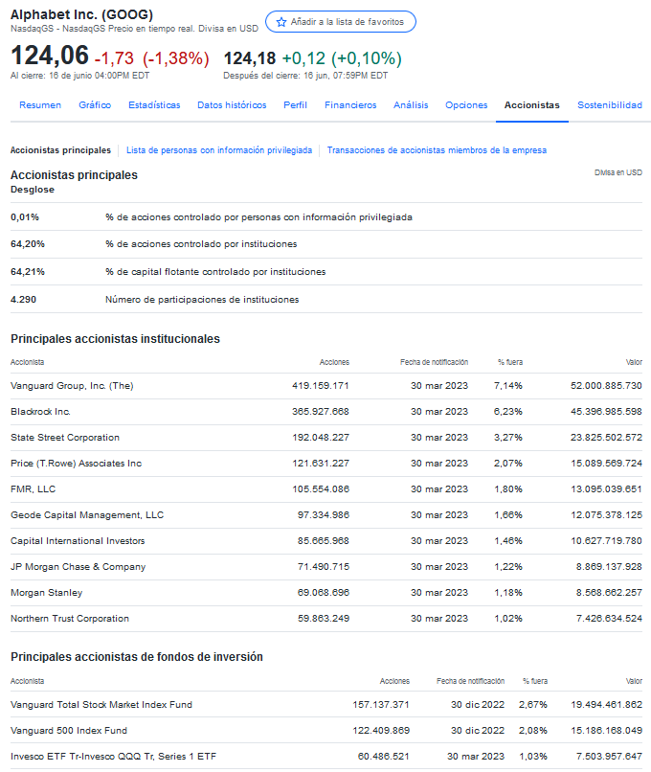Click Vanguard Group, Inc. (The) row name
The width and height of the screenshot is (651, 772).
tap(72, 386)
